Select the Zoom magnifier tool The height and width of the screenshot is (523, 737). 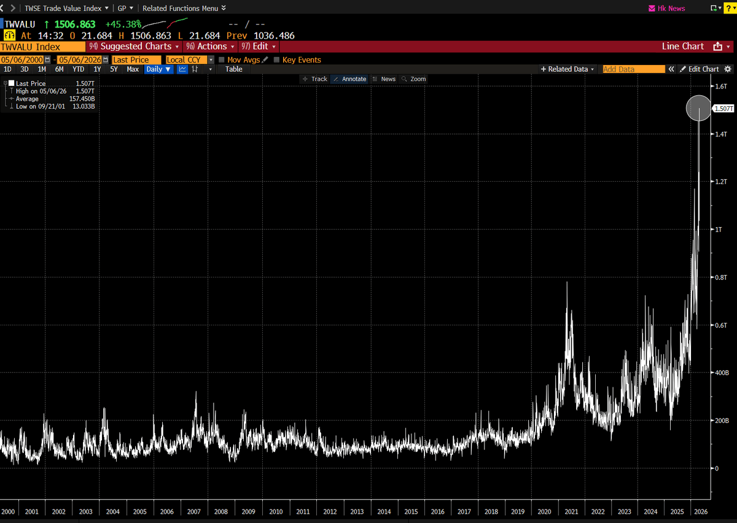click(x=413, y=79)
